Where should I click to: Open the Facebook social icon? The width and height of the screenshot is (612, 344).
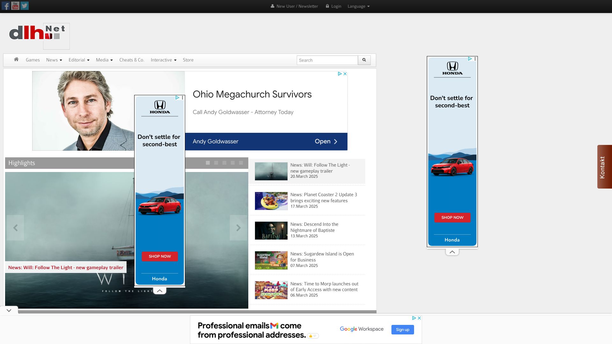point(6,6)
